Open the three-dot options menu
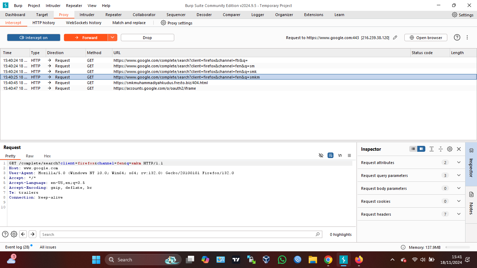 pyautogui.click(x=467, y=37)
